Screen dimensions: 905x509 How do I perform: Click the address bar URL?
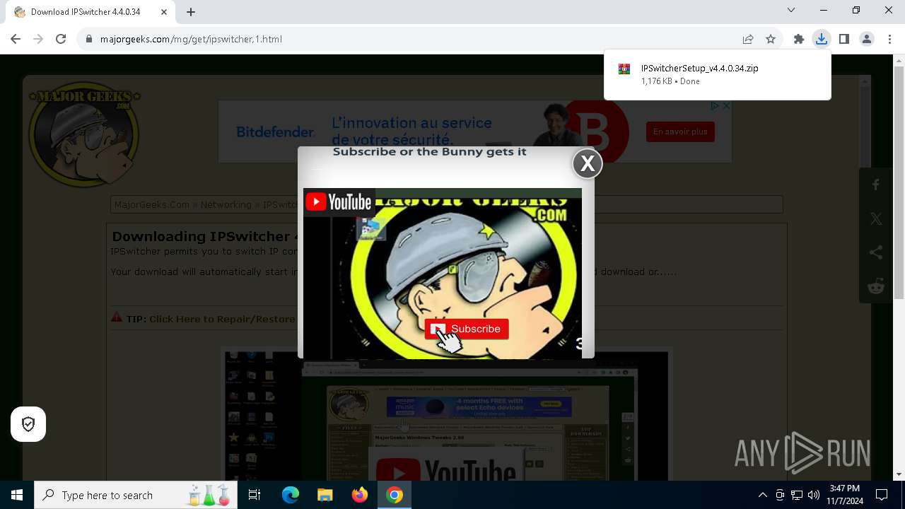pos(191,39)
